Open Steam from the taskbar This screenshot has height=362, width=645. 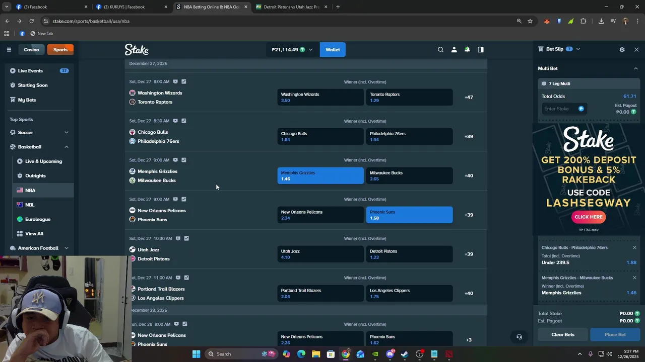(405, 354)
